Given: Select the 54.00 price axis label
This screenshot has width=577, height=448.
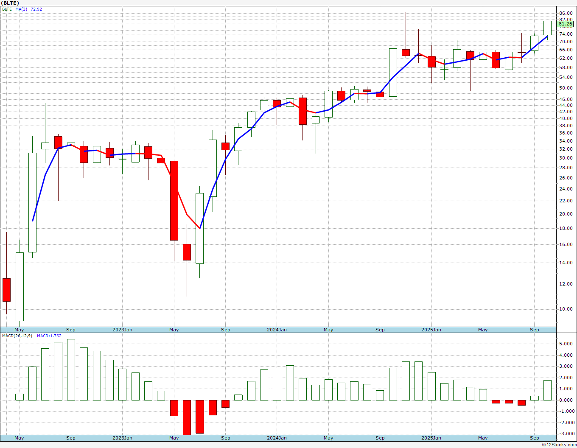Looking at the screenshot, I should point(566,77).
